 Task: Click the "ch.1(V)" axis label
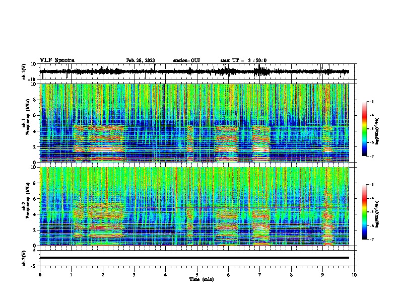point(24,71)
